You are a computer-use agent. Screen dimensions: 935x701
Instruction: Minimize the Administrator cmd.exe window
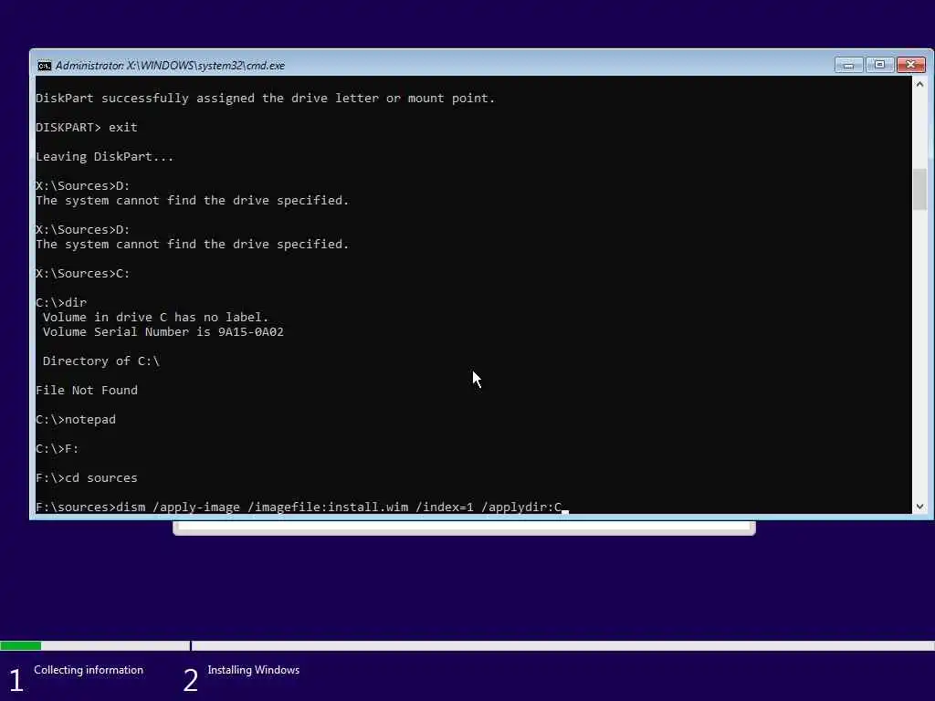click(848, 65)
